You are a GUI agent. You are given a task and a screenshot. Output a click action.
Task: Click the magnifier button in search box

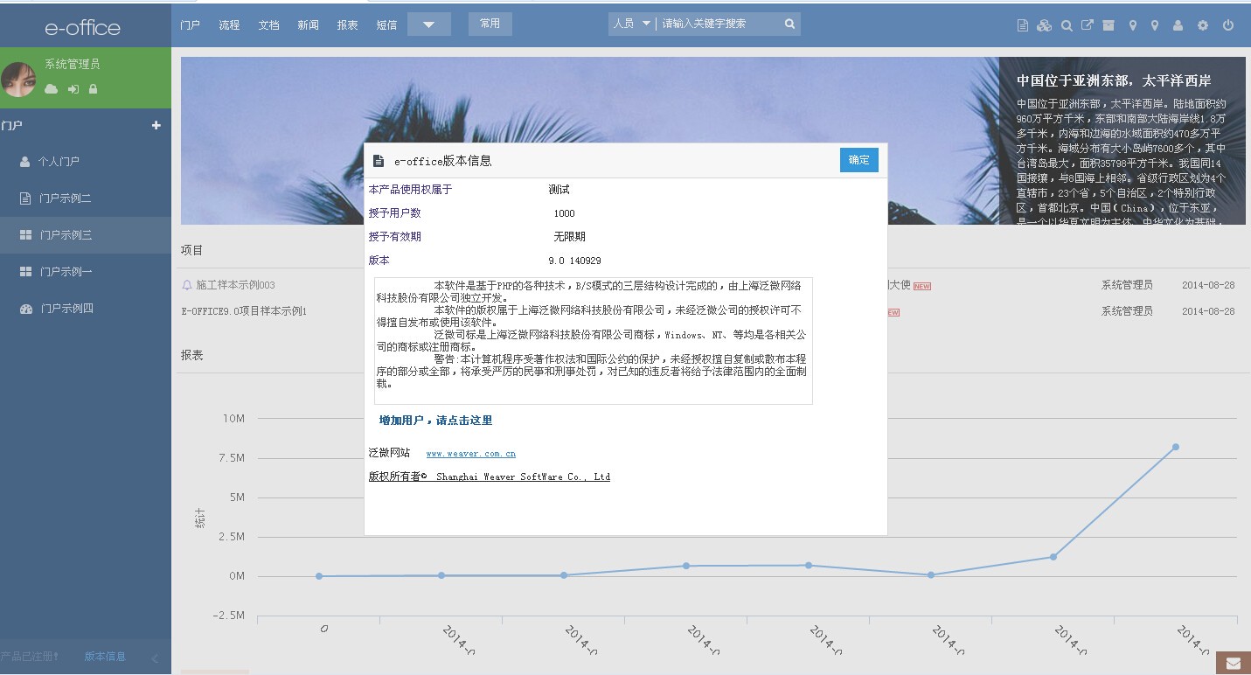(x=789, y=24)
